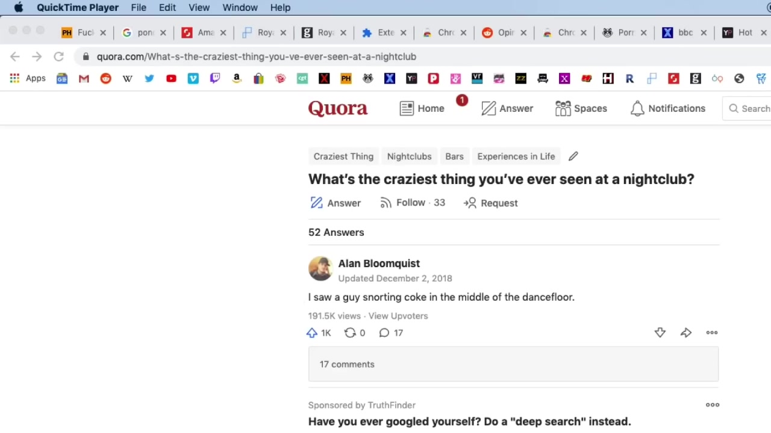Open Quora Notifications
This screenshot has height=433, width=771.
(x=667, y=108)
